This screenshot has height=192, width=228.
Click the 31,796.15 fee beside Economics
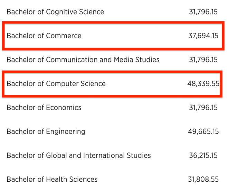tap(203, 108)
